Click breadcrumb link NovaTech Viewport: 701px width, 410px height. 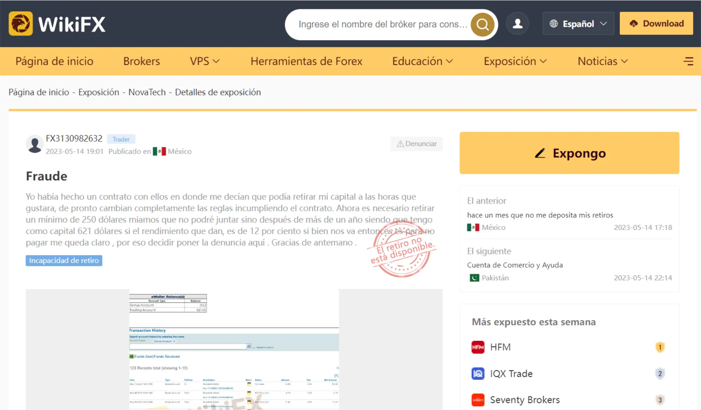(x=147, y=92)
